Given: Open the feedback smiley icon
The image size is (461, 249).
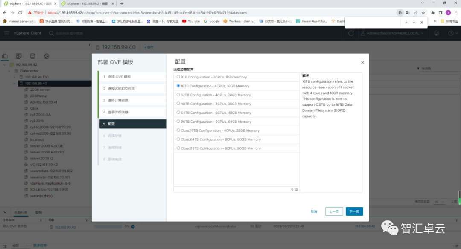Looking at the screenshot, I should click(437, 33).
